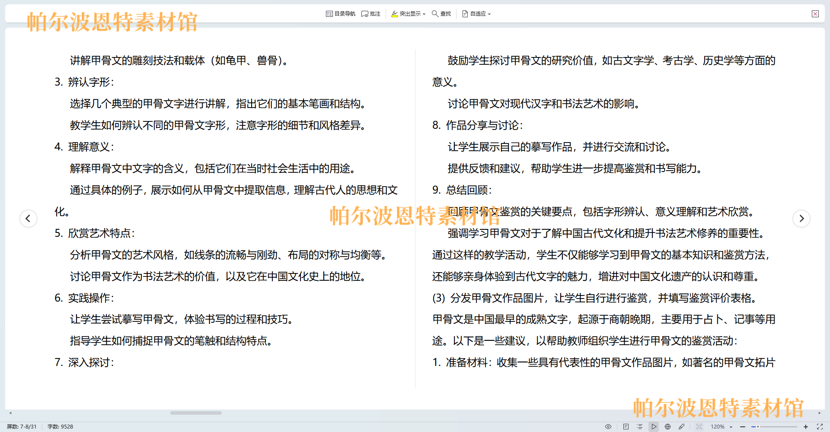Click the line starting (3) 分发甲骨文作品图片

click(x=596, y=298)
